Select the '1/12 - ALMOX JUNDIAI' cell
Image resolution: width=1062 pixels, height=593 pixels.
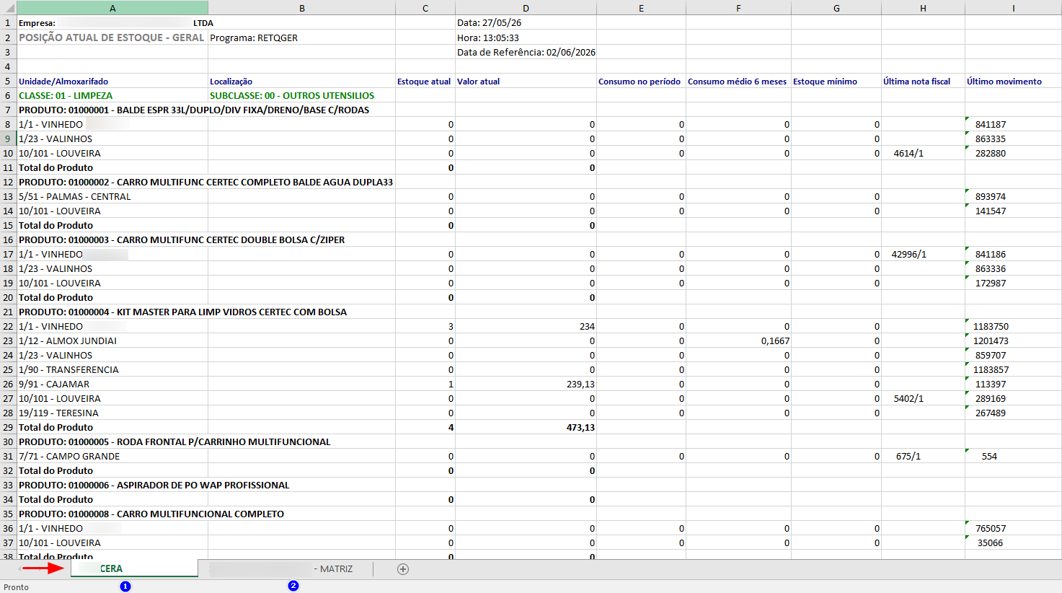[112, 341]
